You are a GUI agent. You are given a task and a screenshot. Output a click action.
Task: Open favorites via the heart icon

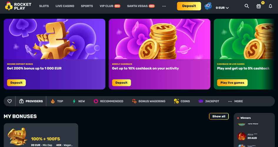pyautogui.click(x=10, y=101)
